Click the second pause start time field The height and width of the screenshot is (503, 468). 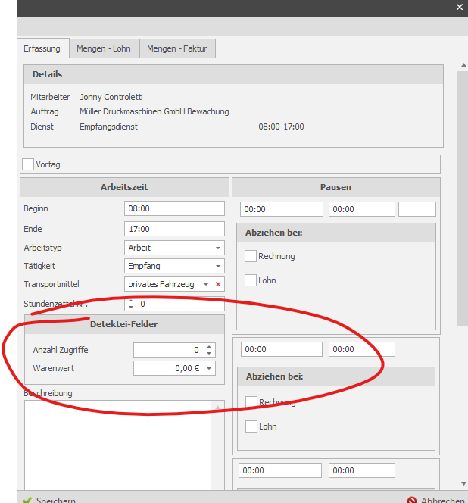point(282,349)
